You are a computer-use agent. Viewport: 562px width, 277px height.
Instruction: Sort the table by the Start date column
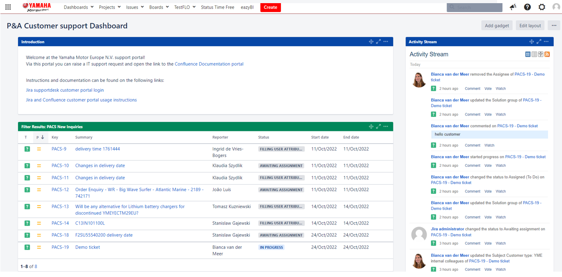tap(320, 137)
